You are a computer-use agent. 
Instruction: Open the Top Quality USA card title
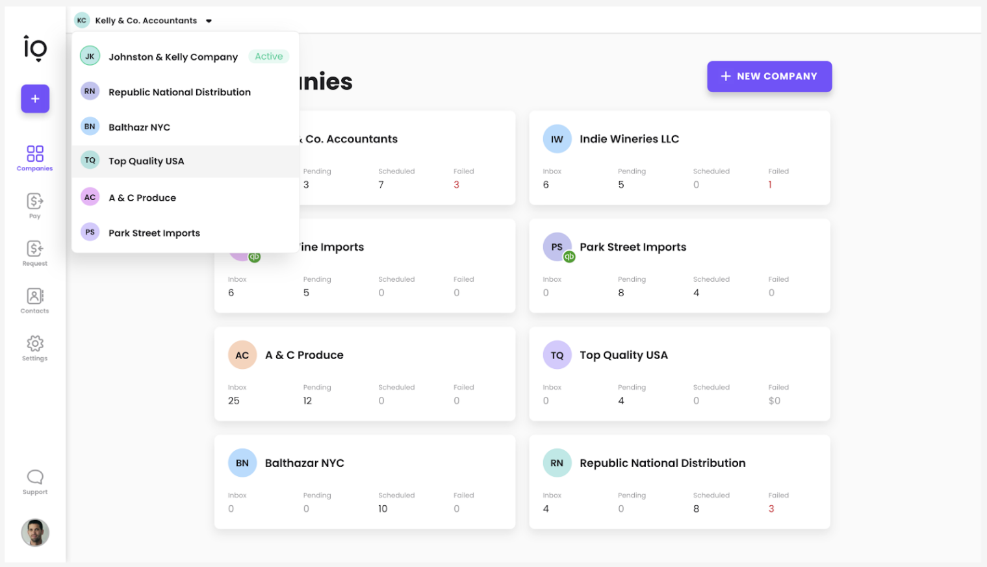click(624, 355)
